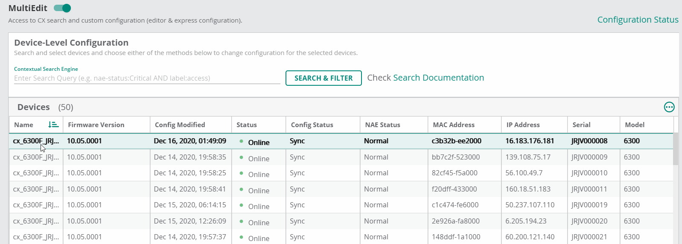This screenshot has width=682, height=244.
Task: Open the Search Documentation link
Action: pos(438,78)
